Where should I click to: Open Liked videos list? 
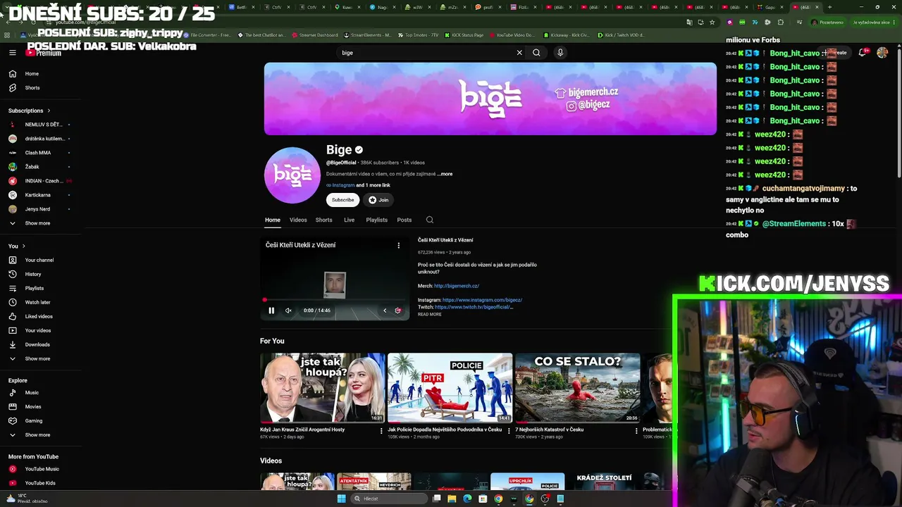point(39,316)
